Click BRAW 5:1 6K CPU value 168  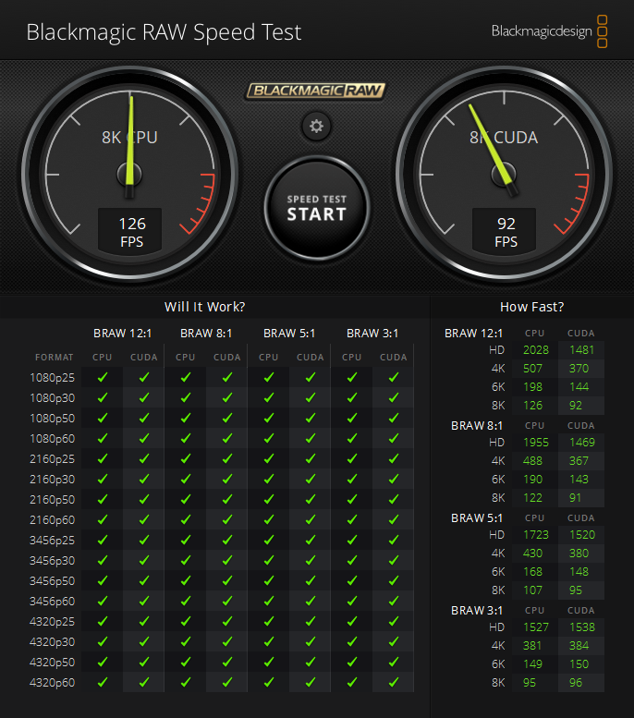point(532,571)
